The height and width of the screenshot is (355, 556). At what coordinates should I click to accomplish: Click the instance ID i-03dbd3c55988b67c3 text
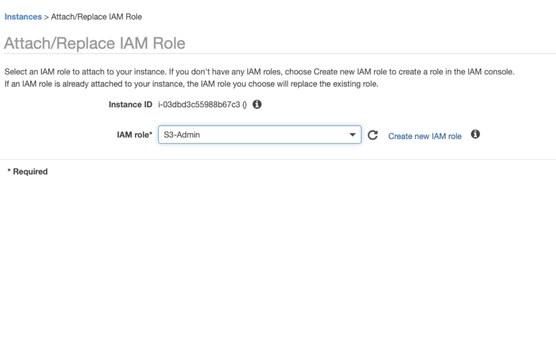tap(199, 104)
